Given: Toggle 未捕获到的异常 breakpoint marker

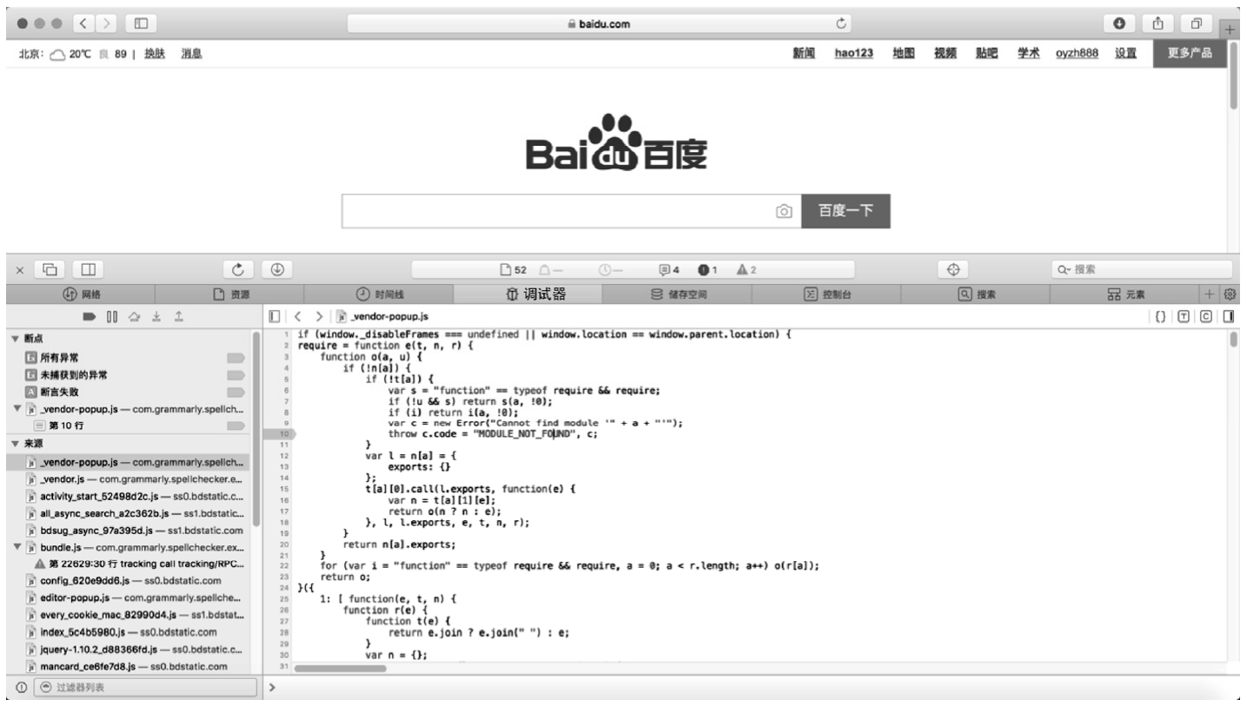Looking at the screenshot, I should 236,374.
